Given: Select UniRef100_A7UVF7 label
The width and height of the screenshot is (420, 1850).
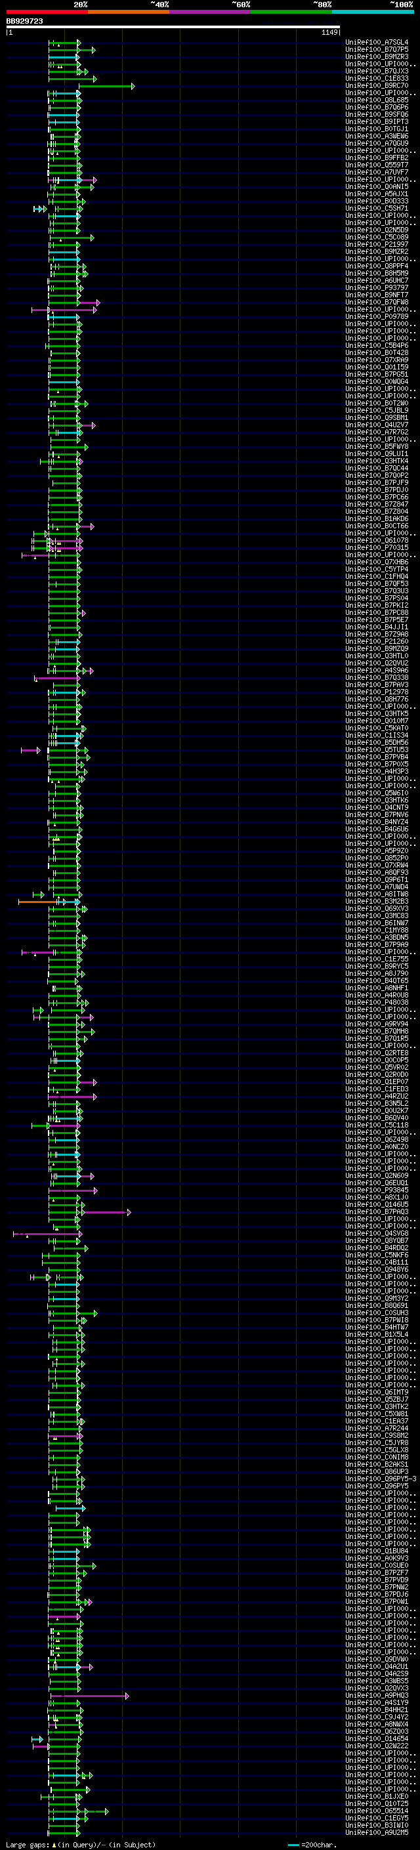Looking at the screenshot, I should click(x=377, y=173).
